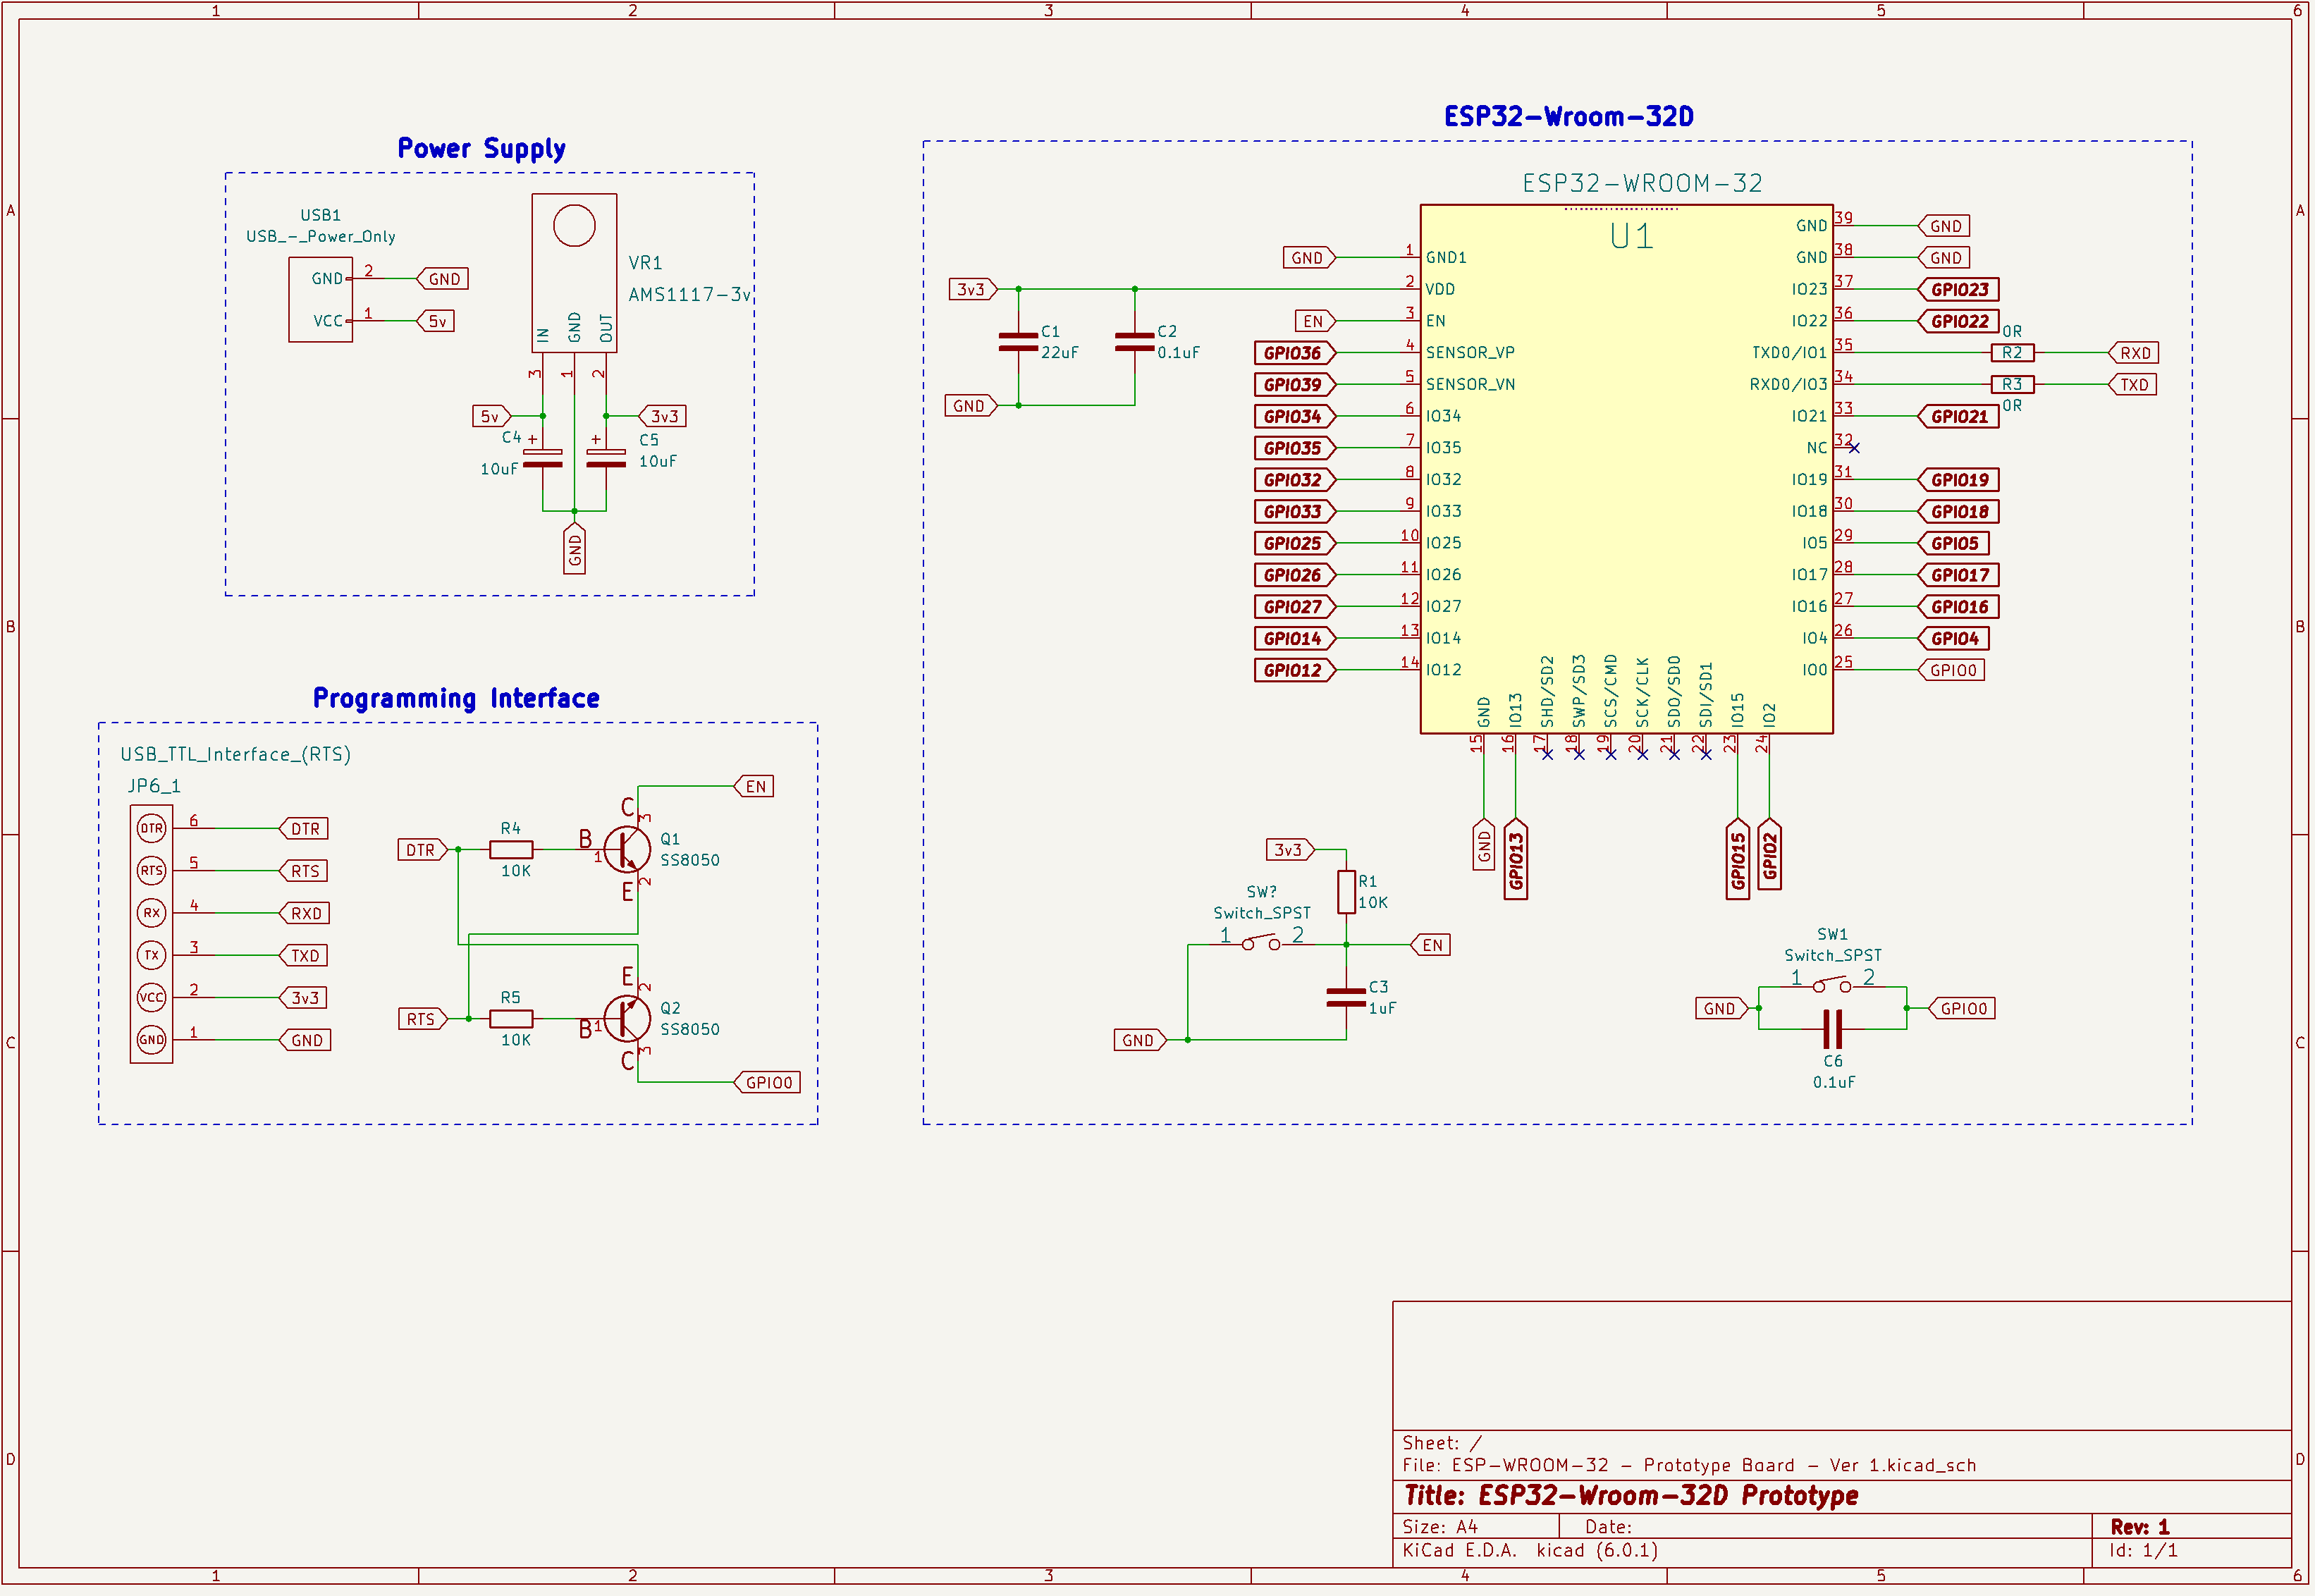This screenshot has height=1596, width=2315.
Task: Select capacitor C2 0.1uF symbol
Action: [1134, 343]
